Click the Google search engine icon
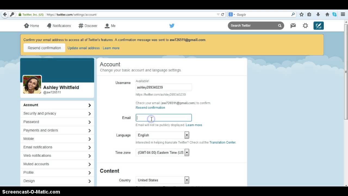 point(231,14)
